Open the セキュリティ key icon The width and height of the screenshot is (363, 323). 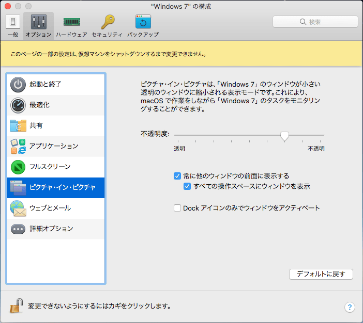click(108, 22)
